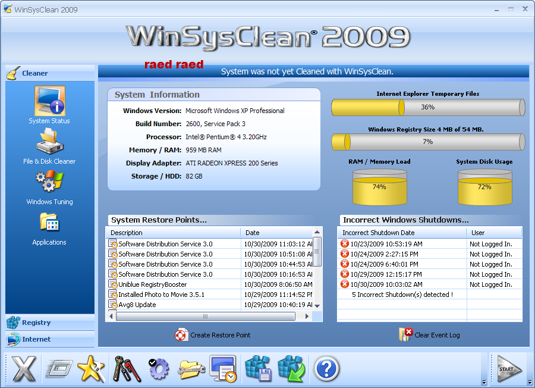This screenshot has width=535, height=388.
Task: Click the restore list scroll down arrow
Action: (317, 306)
